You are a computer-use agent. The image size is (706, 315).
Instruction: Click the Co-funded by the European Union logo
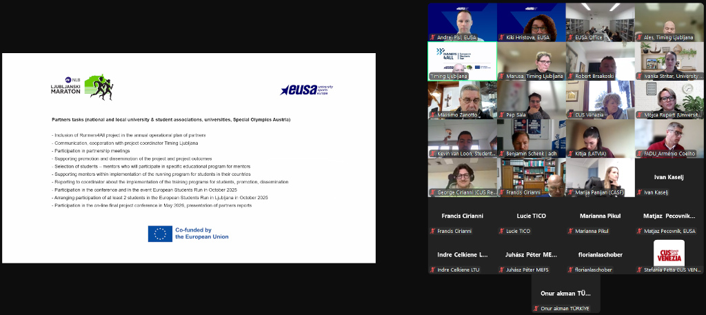[188, 234]
